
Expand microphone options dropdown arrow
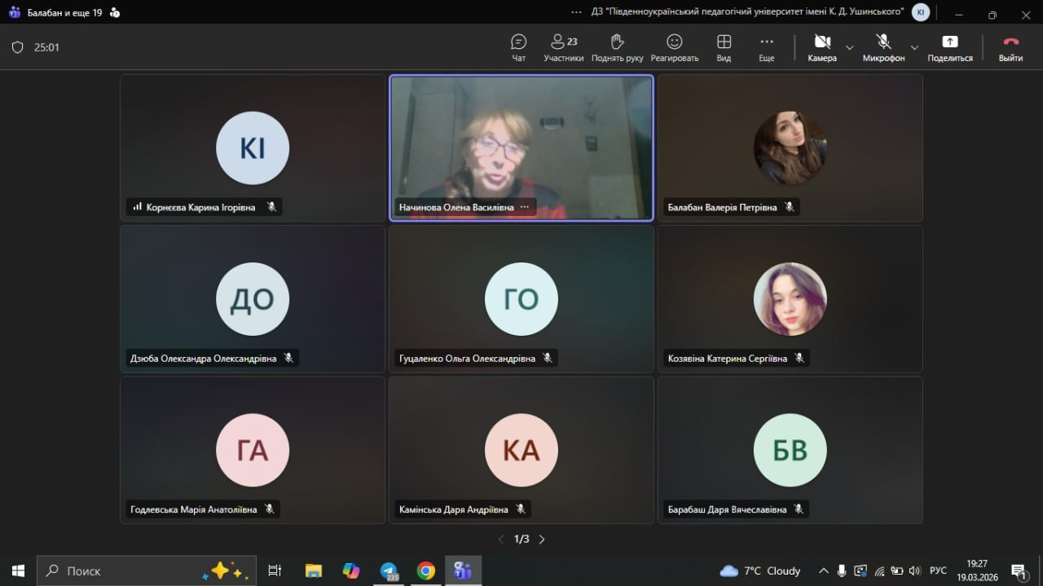click(914, 47)
